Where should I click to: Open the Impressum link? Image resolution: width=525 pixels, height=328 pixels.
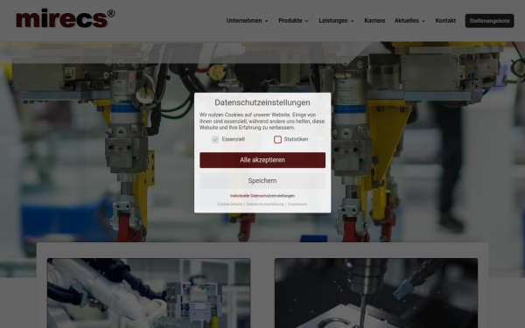pyautogui.click(x=297, y=204)
